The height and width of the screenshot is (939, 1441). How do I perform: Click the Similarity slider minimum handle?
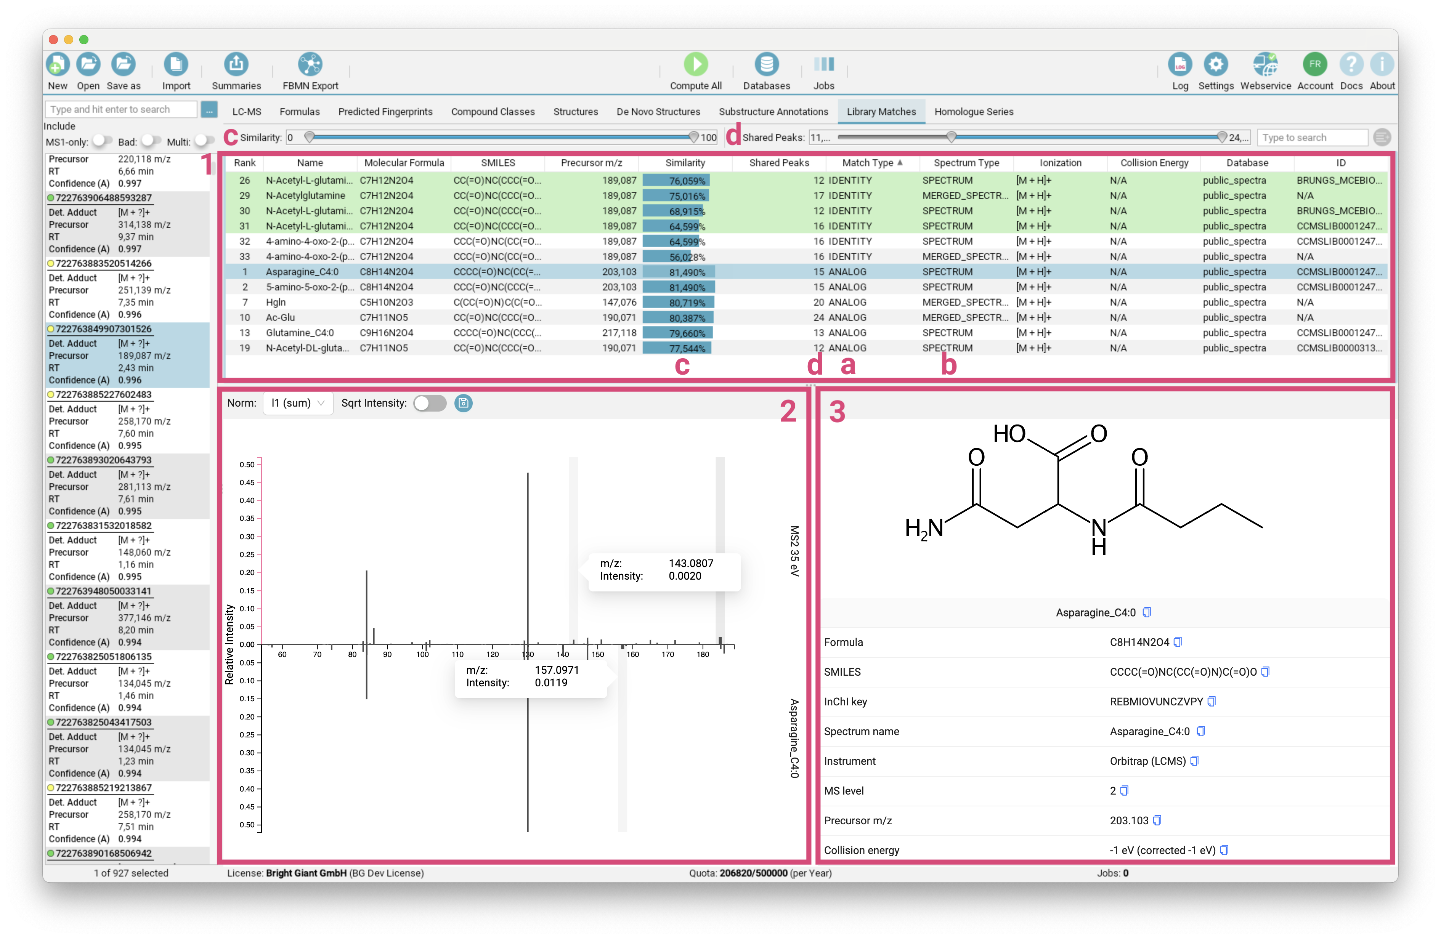coord(310,138)
